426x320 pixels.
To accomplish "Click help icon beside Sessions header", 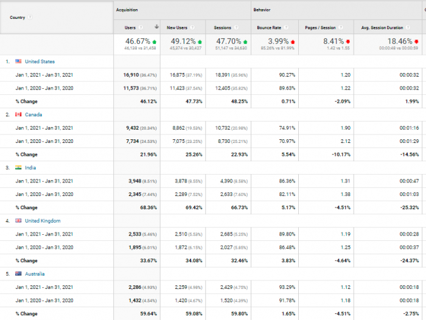I will coord(236,27).
